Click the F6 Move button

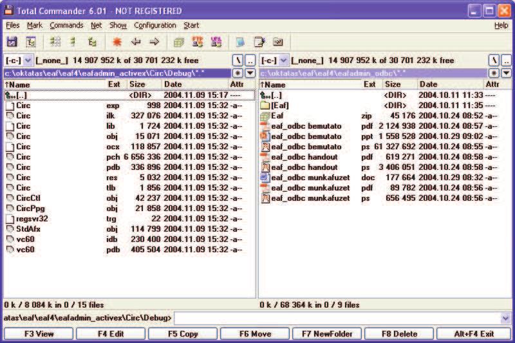(x=255, y=334)
